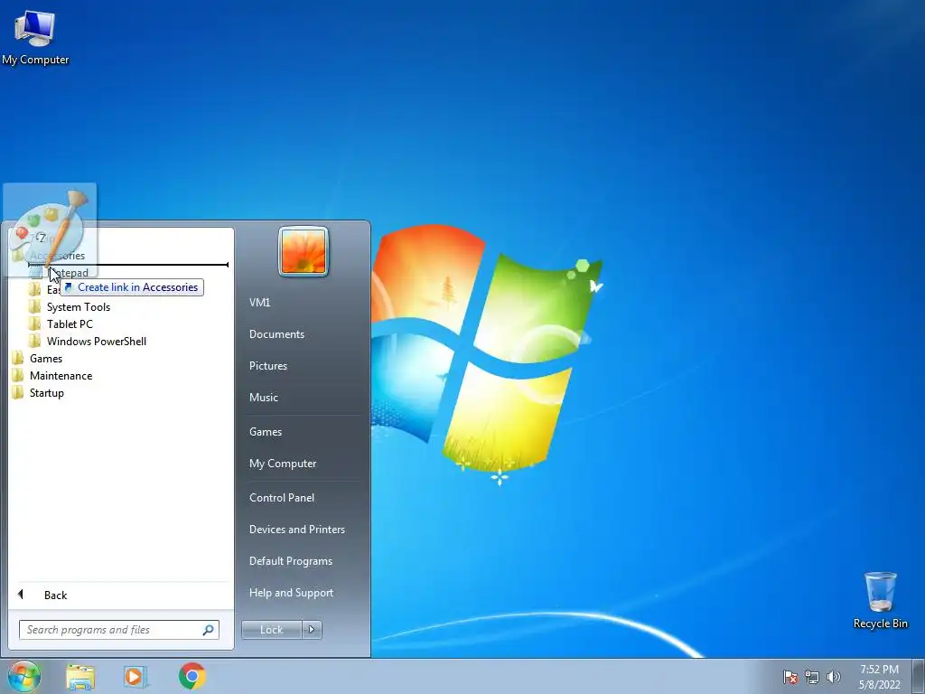This screenshot has width=925, height=694.
Task: Open Pictures from the Start menu
Action: (267, 366)
